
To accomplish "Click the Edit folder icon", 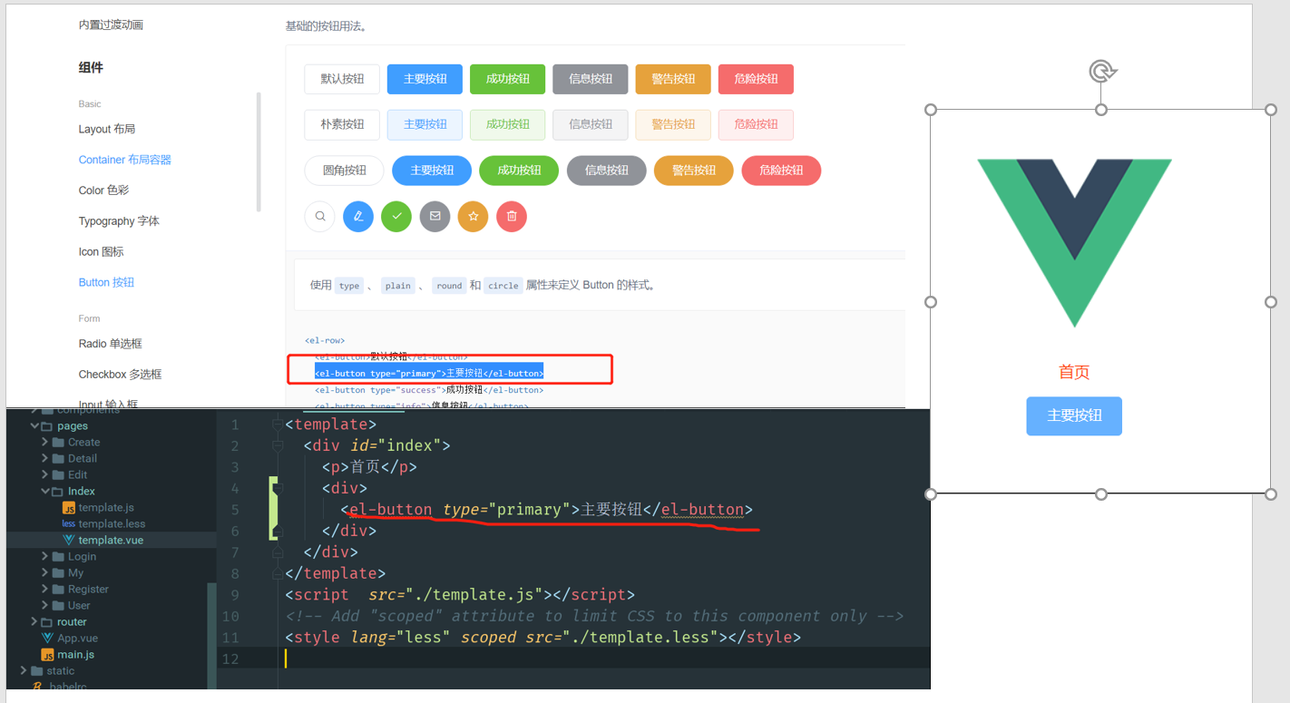I will [59, 475].
